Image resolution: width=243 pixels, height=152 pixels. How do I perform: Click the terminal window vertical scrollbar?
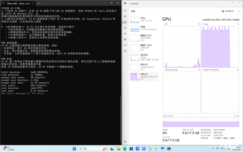[120, 120]
